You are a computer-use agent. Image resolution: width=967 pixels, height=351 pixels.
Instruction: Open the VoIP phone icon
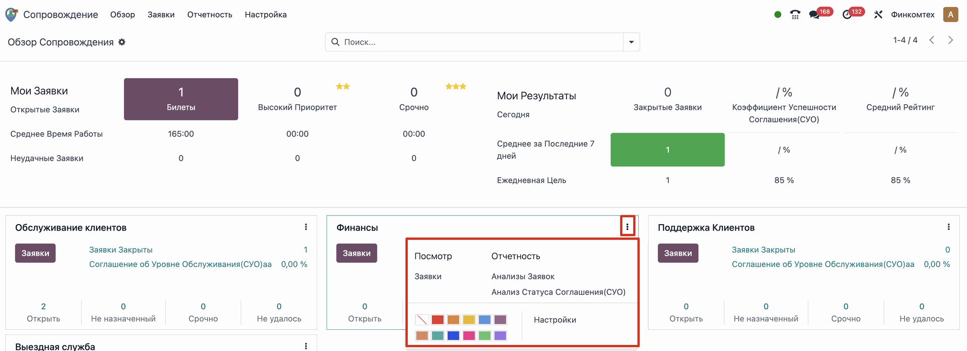point(795,15)
